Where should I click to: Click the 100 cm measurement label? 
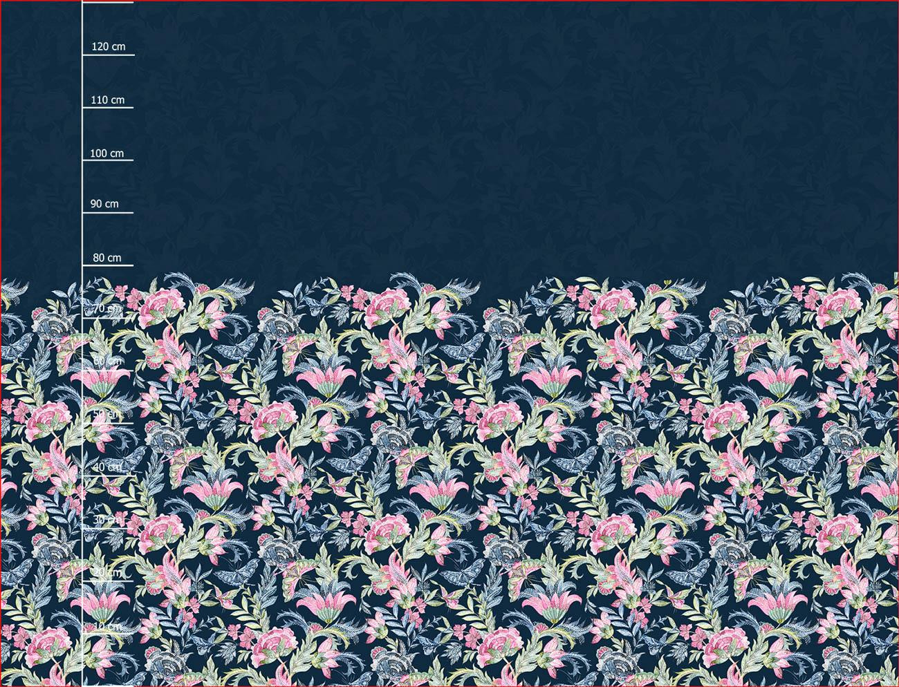(x=107, y=153)
